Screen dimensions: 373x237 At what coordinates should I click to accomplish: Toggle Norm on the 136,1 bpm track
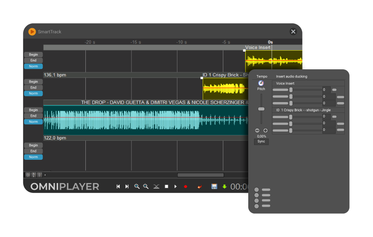coord(33,93)
